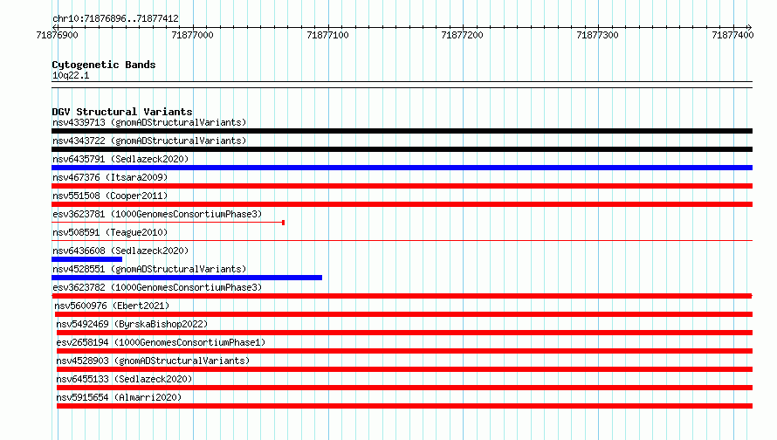Viewport: 777px width, 440px height.
Task: Click the nsv4343722 black variant bar
Action: point(402,149)
